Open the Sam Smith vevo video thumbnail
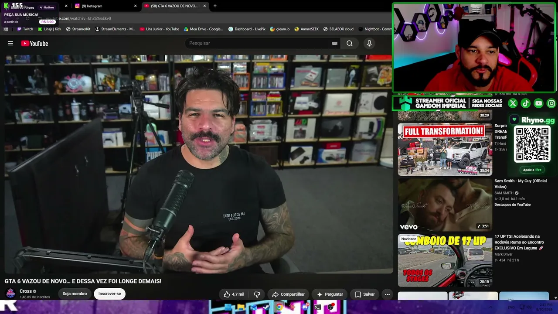 (445, 205)
